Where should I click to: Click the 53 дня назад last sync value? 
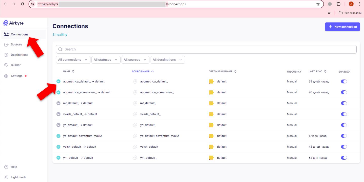tap(318, 158)
